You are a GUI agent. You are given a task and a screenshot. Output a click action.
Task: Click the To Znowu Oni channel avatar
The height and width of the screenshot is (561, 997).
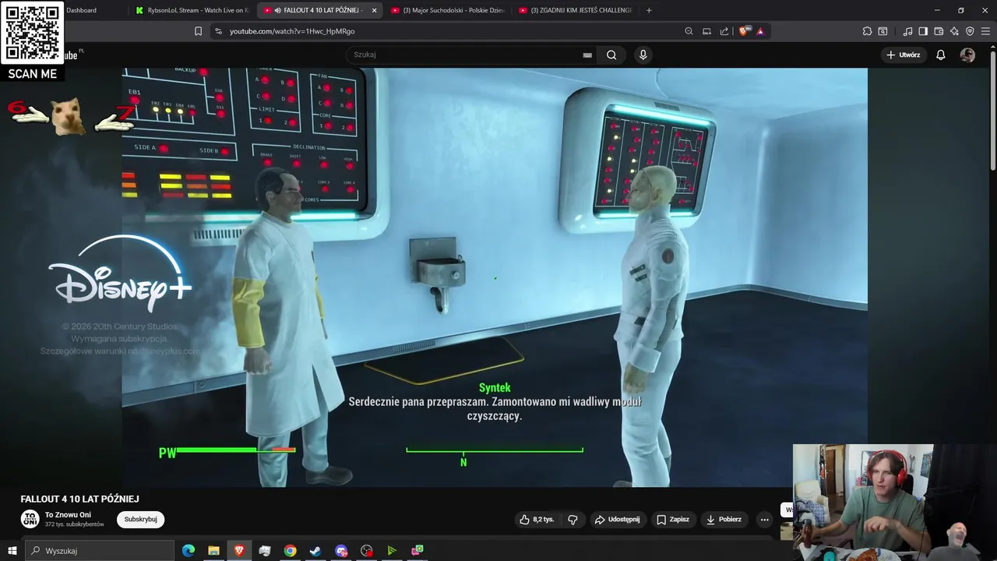(x=30, y=519)
